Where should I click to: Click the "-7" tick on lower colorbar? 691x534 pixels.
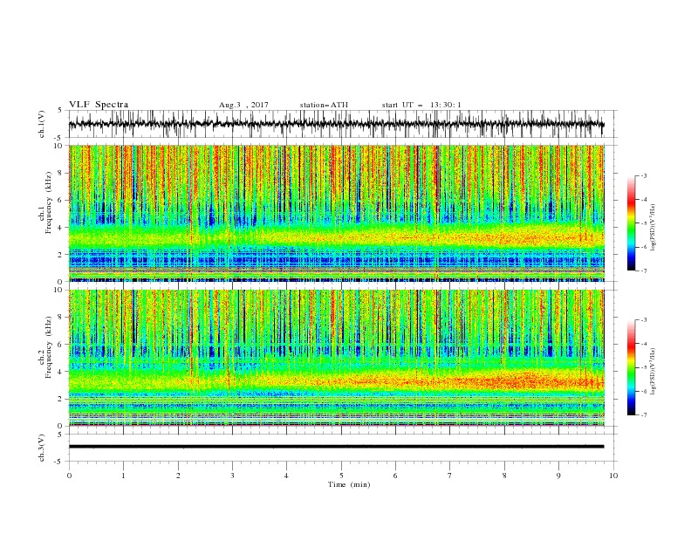pos(643,414)
